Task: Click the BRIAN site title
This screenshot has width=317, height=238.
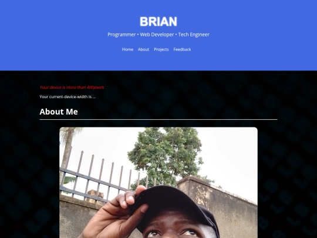Action: coord(158,22)
